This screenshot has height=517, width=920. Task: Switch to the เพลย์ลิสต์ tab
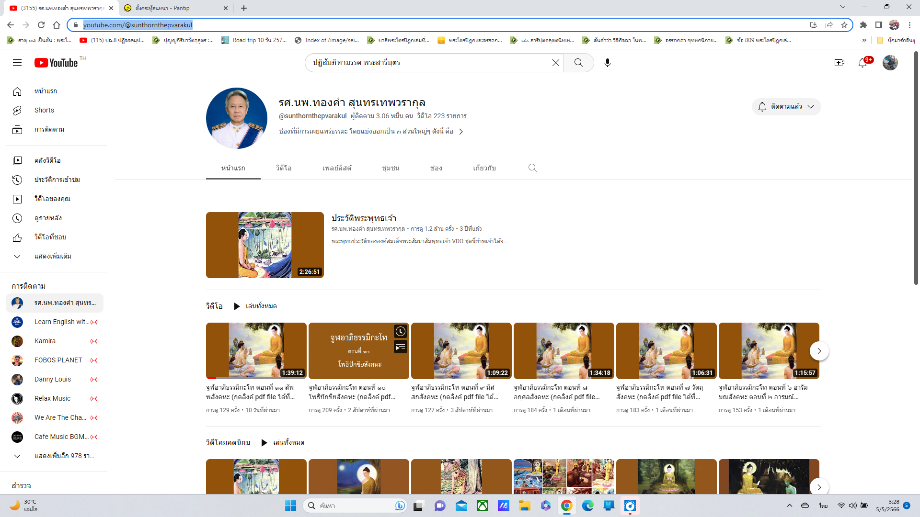(336, 168)
